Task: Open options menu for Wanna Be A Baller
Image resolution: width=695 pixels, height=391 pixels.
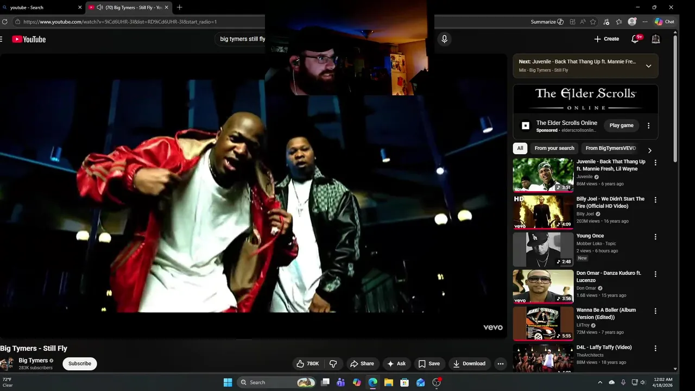Action: click(655, 311)
